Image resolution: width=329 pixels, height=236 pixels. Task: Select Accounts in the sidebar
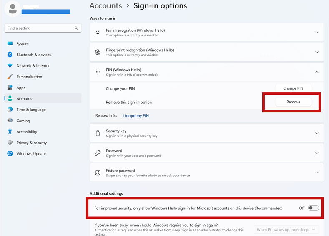(x=43, y=98)
